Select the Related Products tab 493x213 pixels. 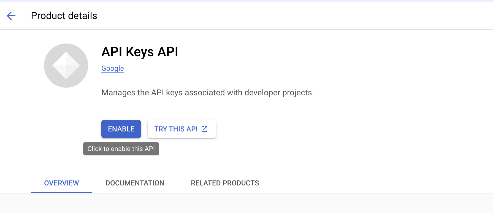[x=225, y=183]
